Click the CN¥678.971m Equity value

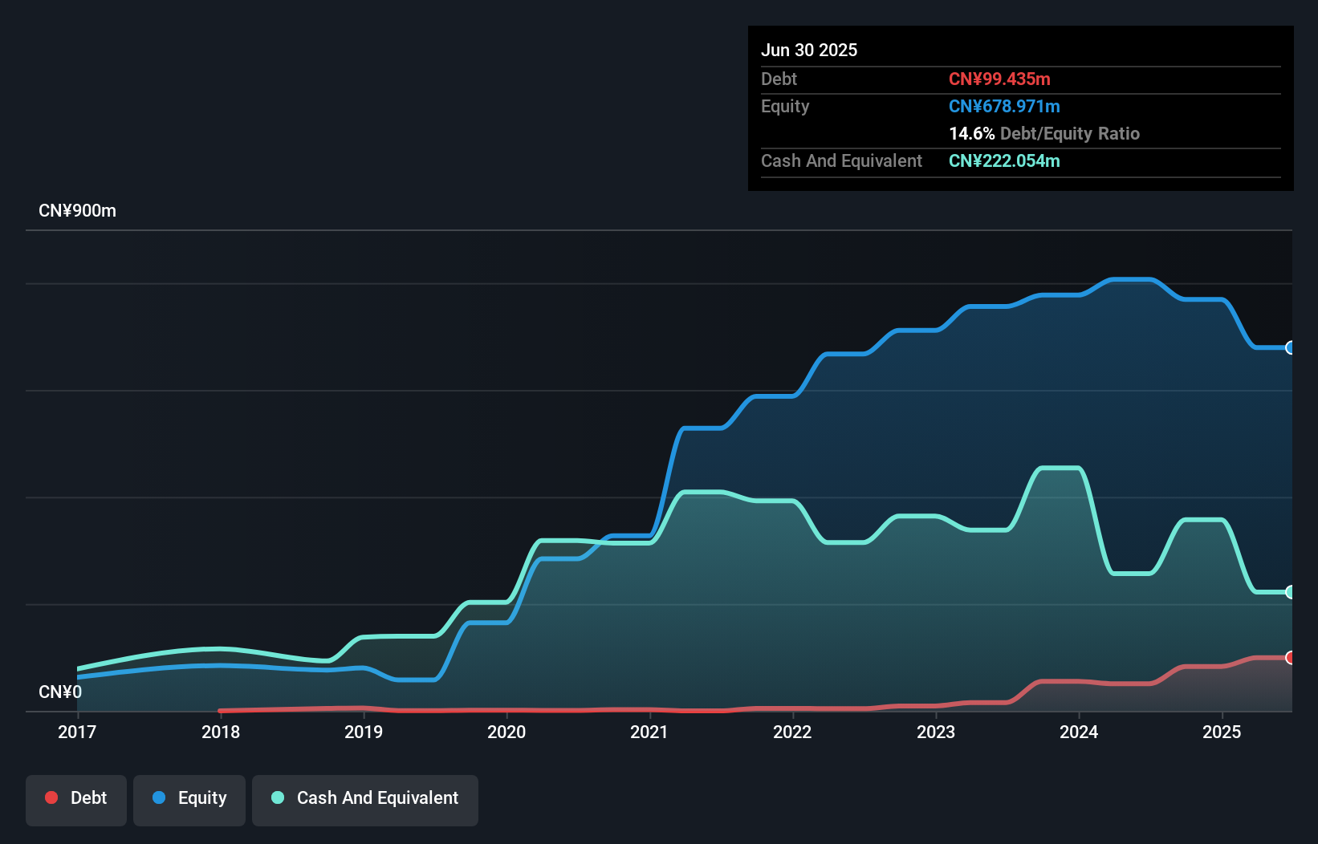(1004, 106)
